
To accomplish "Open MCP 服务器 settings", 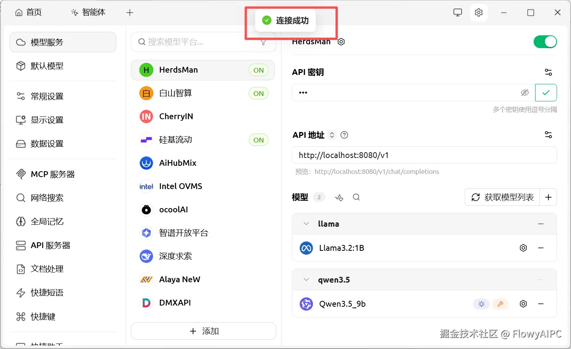I will point(63,174).
